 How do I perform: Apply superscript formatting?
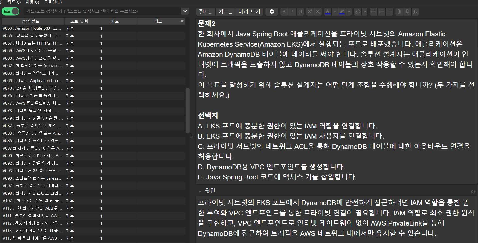click(x=310, y=12)
